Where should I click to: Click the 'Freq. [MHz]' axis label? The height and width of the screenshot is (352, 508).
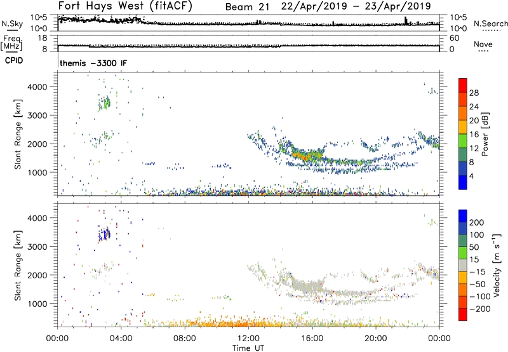(x=11, y=43)
